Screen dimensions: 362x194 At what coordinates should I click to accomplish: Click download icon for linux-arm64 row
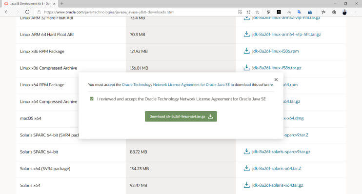tap(246, 34)
